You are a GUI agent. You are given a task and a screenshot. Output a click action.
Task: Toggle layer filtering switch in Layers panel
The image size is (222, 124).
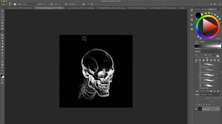click(x=221, y=98)
